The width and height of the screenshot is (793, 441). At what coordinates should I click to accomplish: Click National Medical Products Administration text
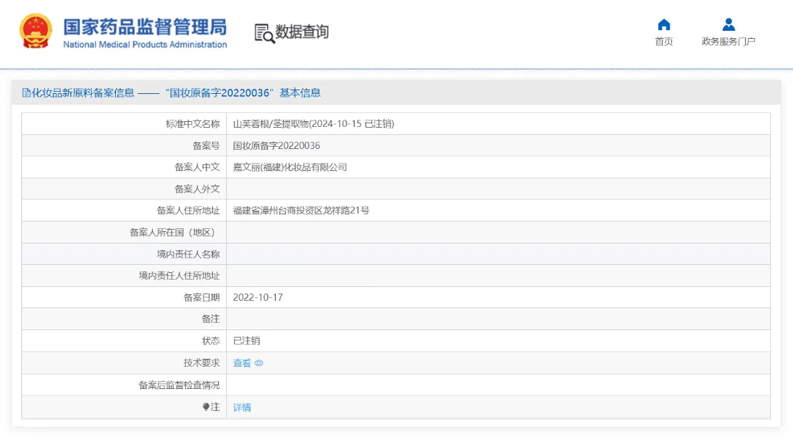coord(145,45)
